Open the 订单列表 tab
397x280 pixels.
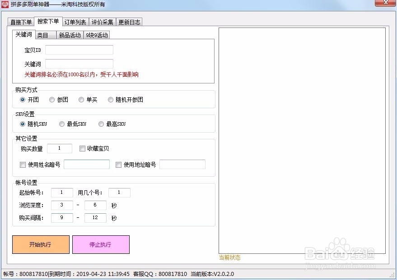tap(75, 21)
